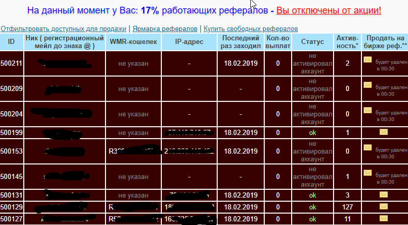Click envelope icon in row 500145

[x=368, y=173]
